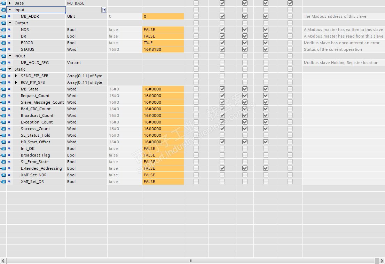The height and width of the screenshot is (264, 385).
Task: Click the tag icon beside XMT_Set_DR row
Action: point(3,182)
